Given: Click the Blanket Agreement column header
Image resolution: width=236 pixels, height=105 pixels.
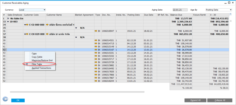Looking at the screenshot, I should [x=84, y=15].
